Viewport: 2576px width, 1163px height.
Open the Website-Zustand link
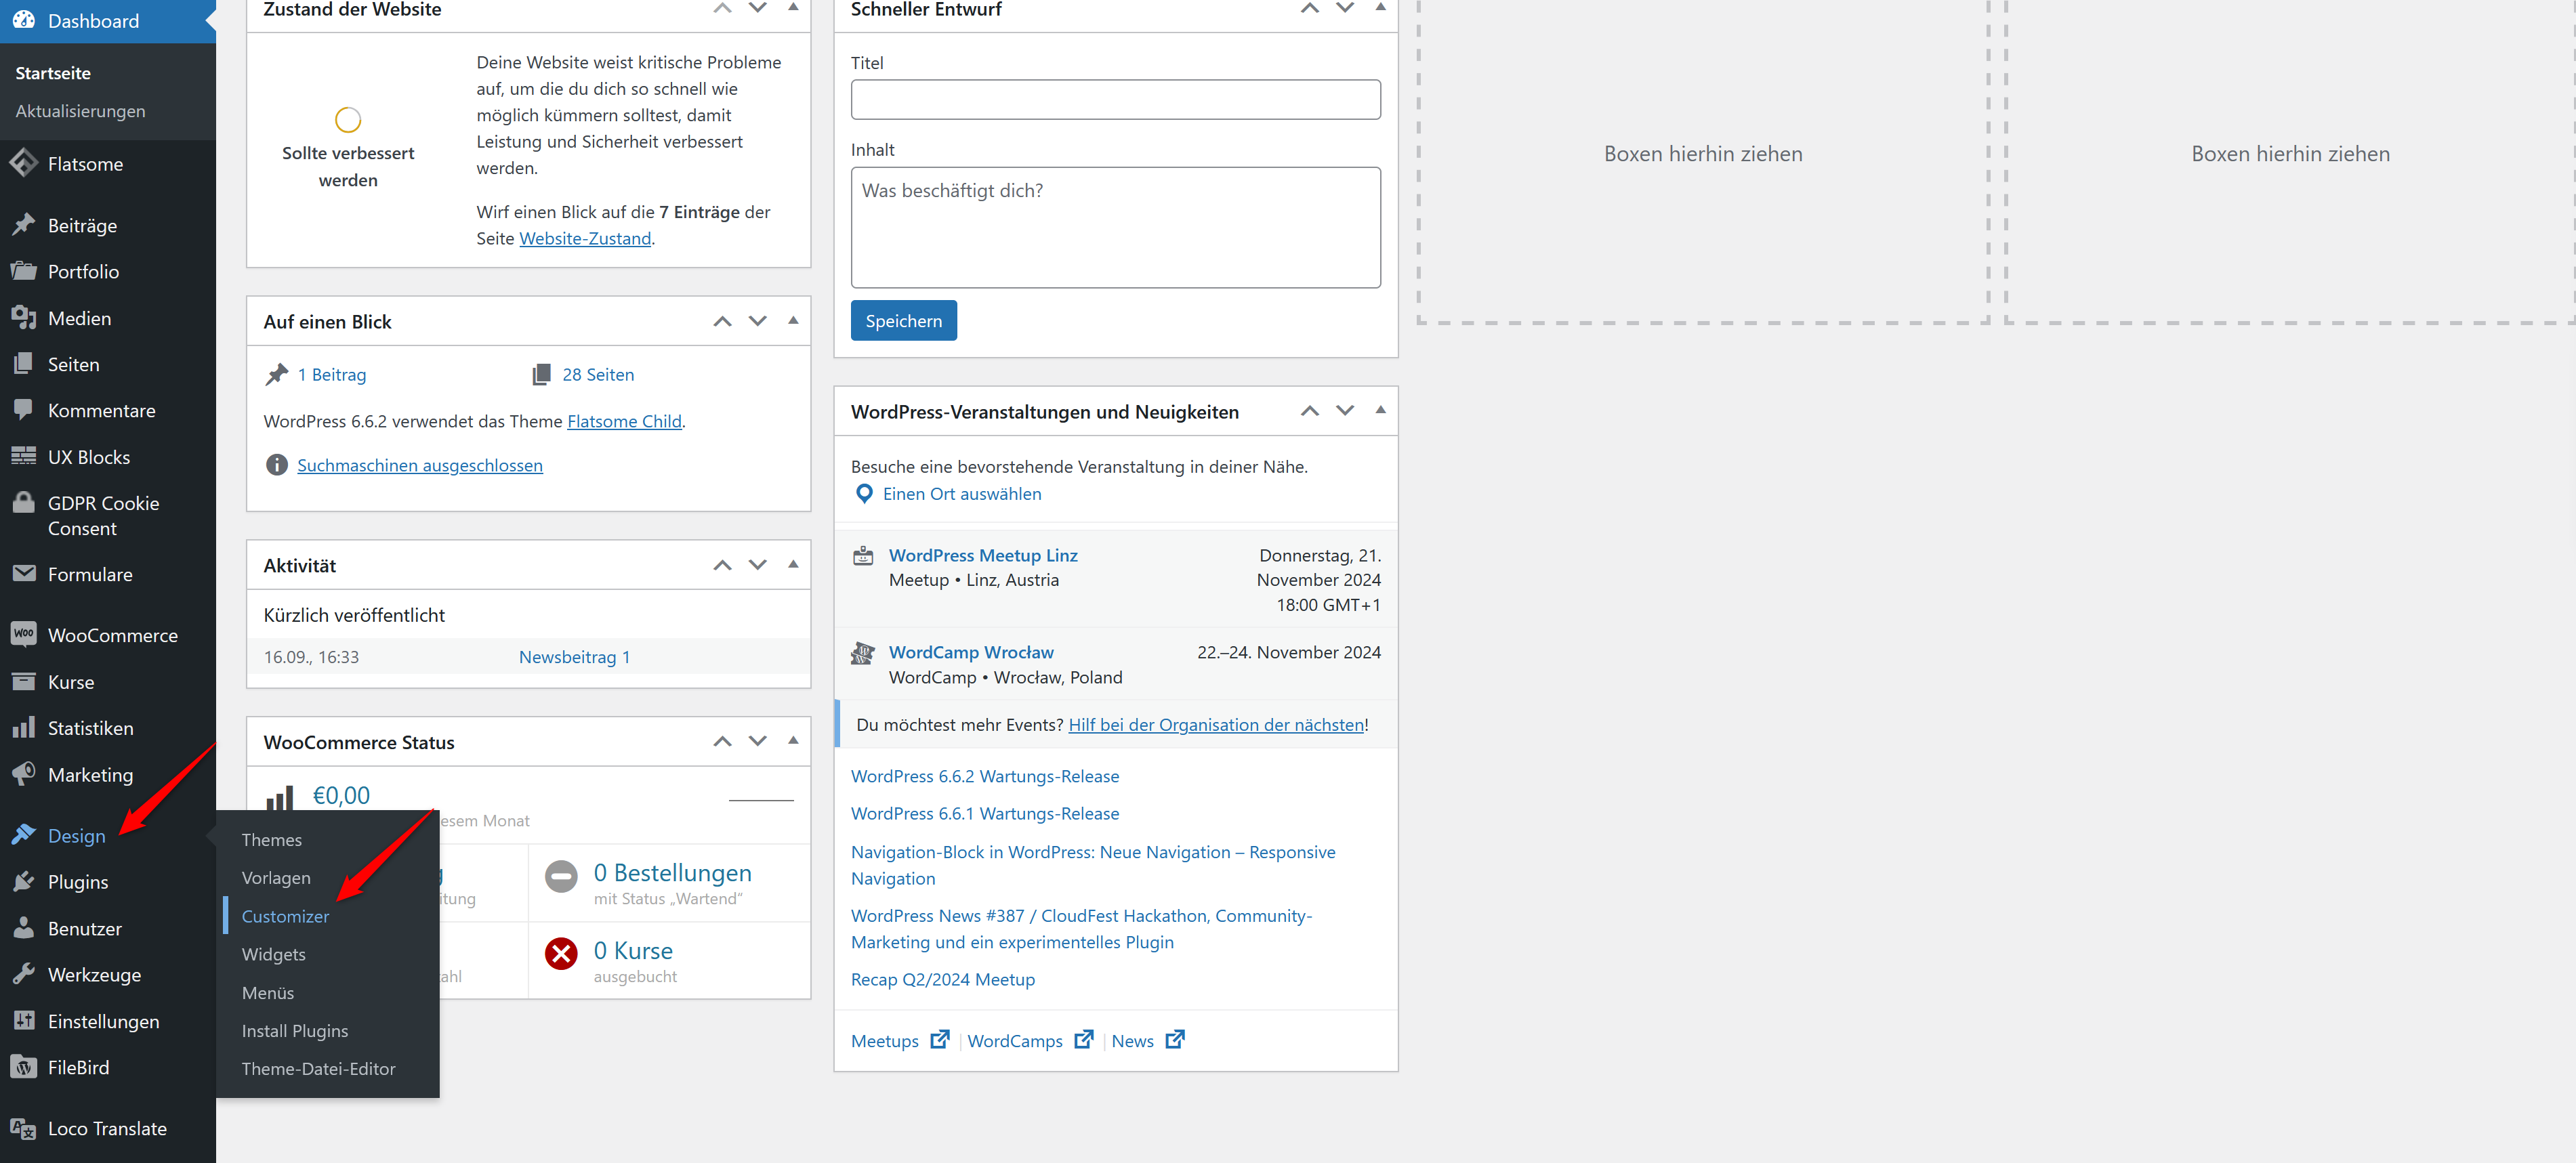coord(585,238)
